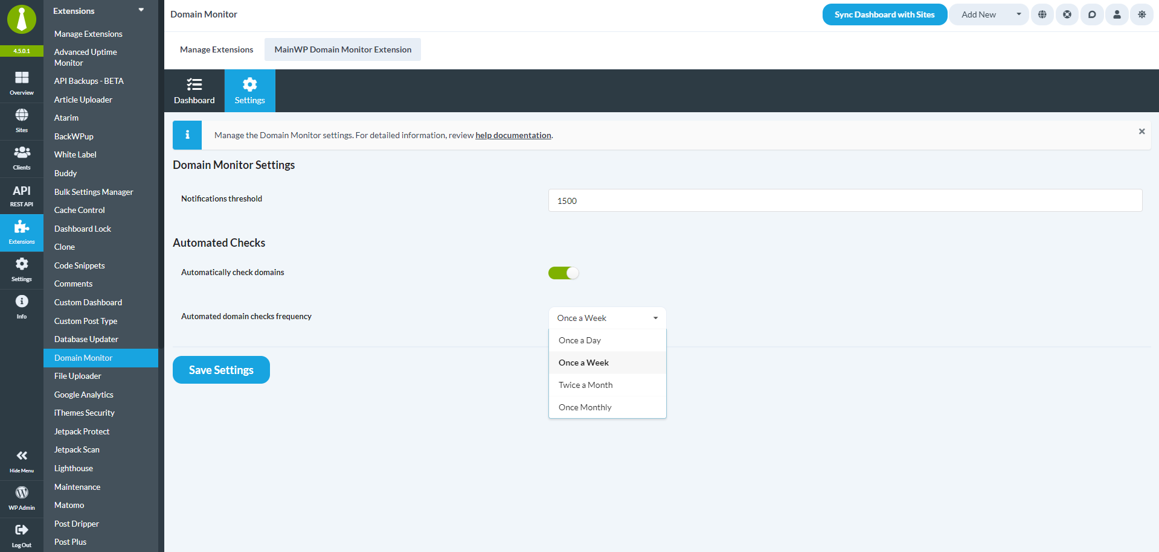Open the Manage Extensions breadcrumb tab
The width and height of the screenshot is (1159, 552).
pos(217,49)
